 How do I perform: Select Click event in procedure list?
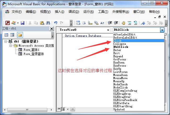click(139, 41)
